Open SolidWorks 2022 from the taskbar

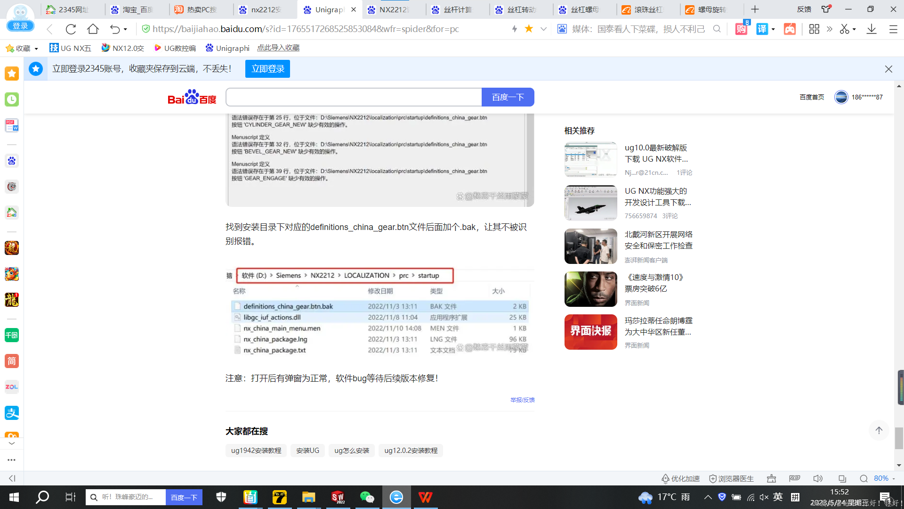click(x=338, y=497)
